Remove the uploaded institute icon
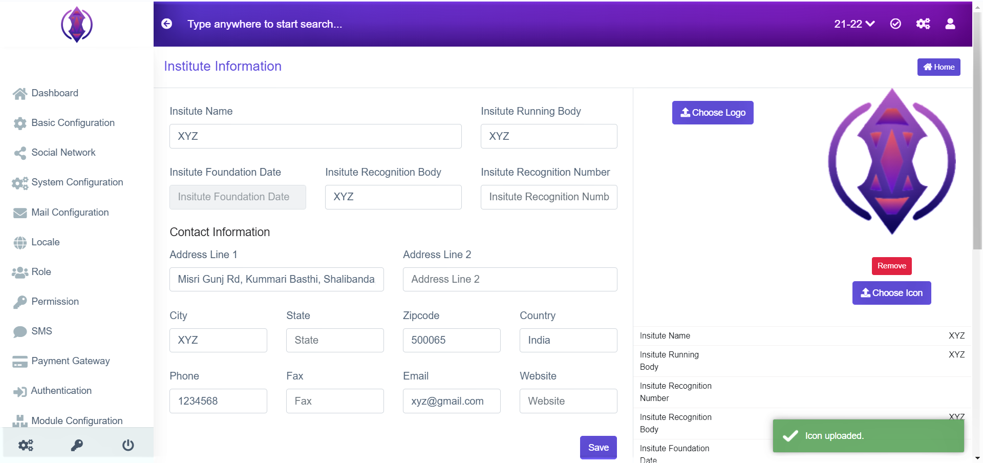The height and width of the screenshot is (463, 983). (891, 266)
